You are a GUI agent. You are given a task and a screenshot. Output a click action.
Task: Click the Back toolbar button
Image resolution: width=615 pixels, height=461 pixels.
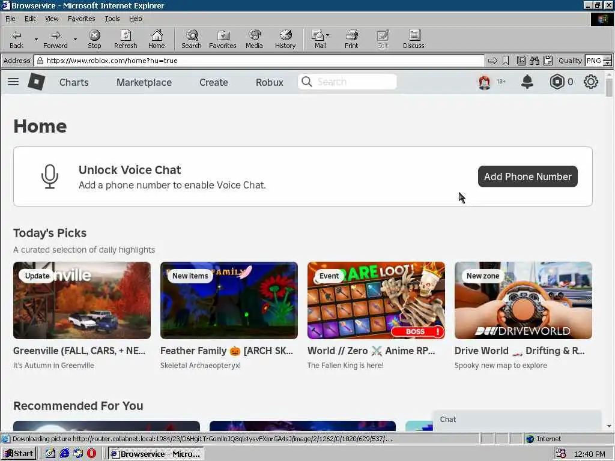tap(16, 39)
